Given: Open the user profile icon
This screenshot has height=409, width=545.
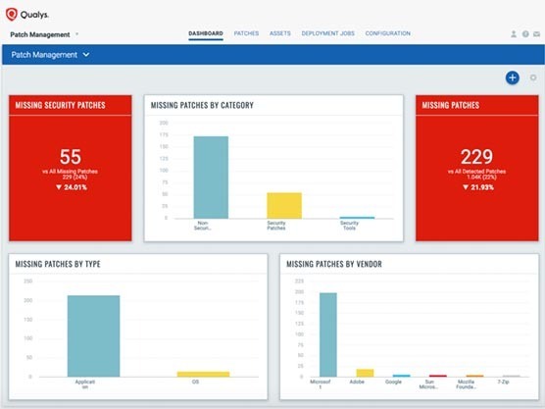Looking at the screenshot, I should (x=514, y=34).
